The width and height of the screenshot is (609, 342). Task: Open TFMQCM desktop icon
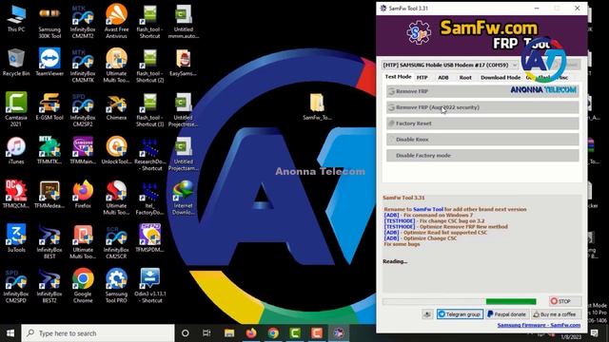click(x=16, y=195)
